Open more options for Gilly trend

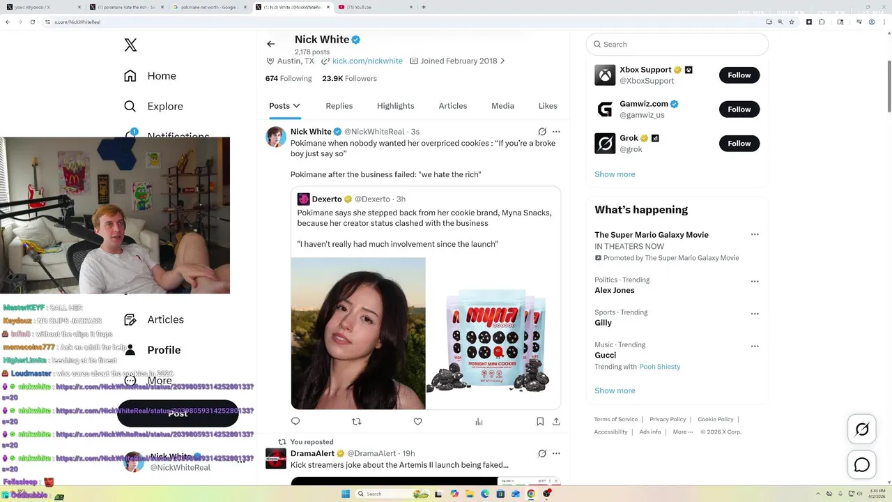coord(755,314)
